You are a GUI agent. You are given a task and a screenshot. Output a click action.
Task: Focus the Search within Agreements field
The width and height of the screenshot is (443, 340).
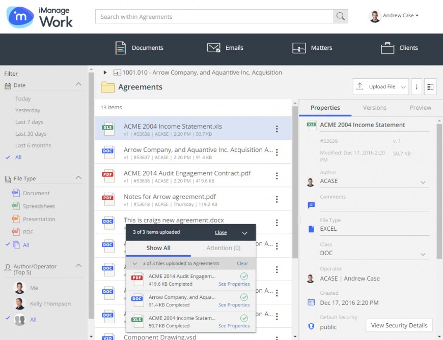214,16
